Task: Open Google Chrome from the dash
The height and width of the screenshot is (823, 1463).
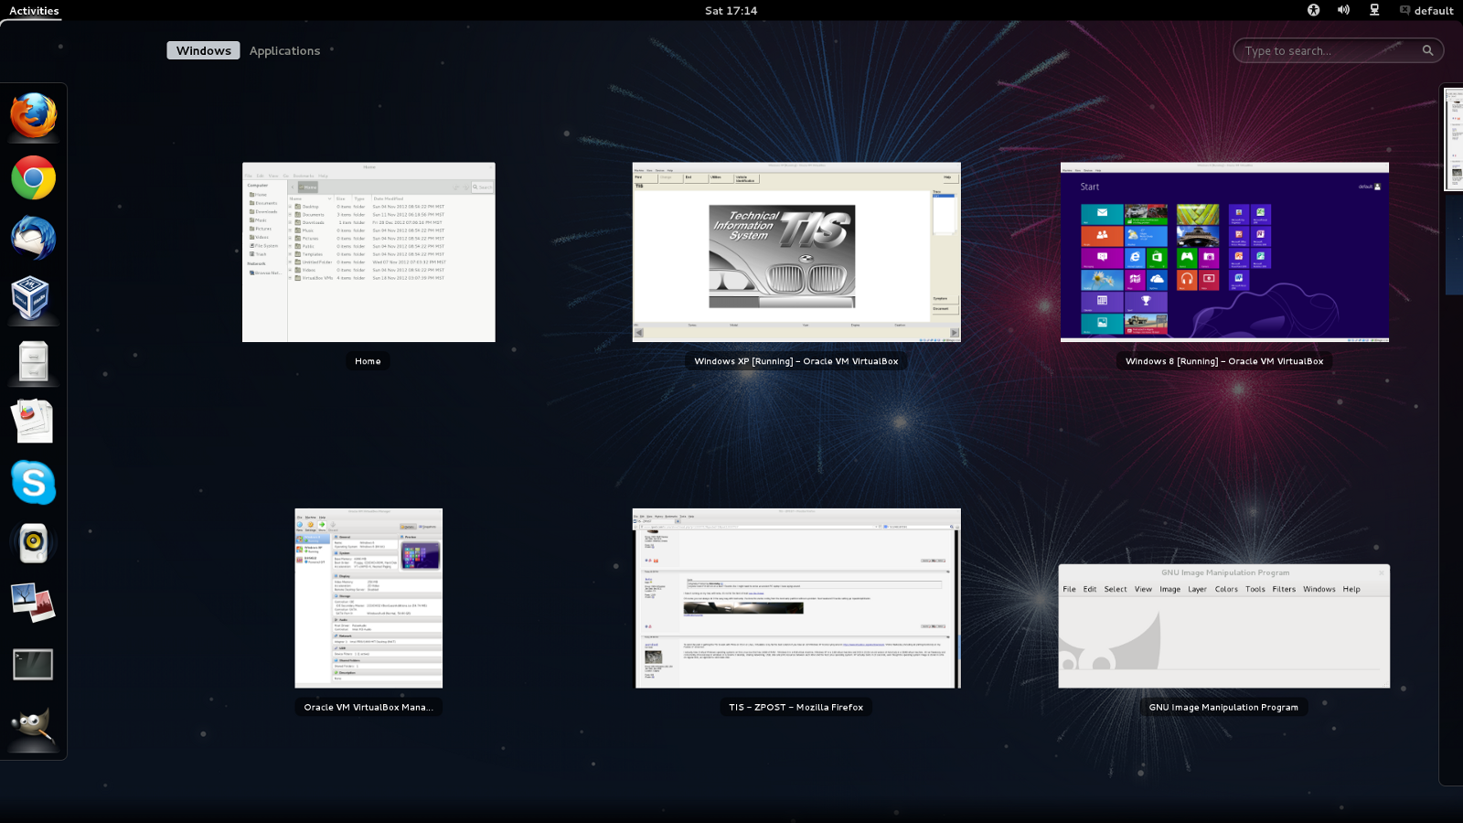Action: pyautogui.click(x=34, y=177)
